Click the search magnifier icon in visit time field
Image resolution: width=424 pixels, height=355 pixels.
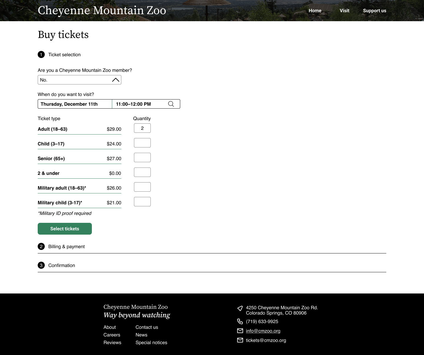click(171, 104)
